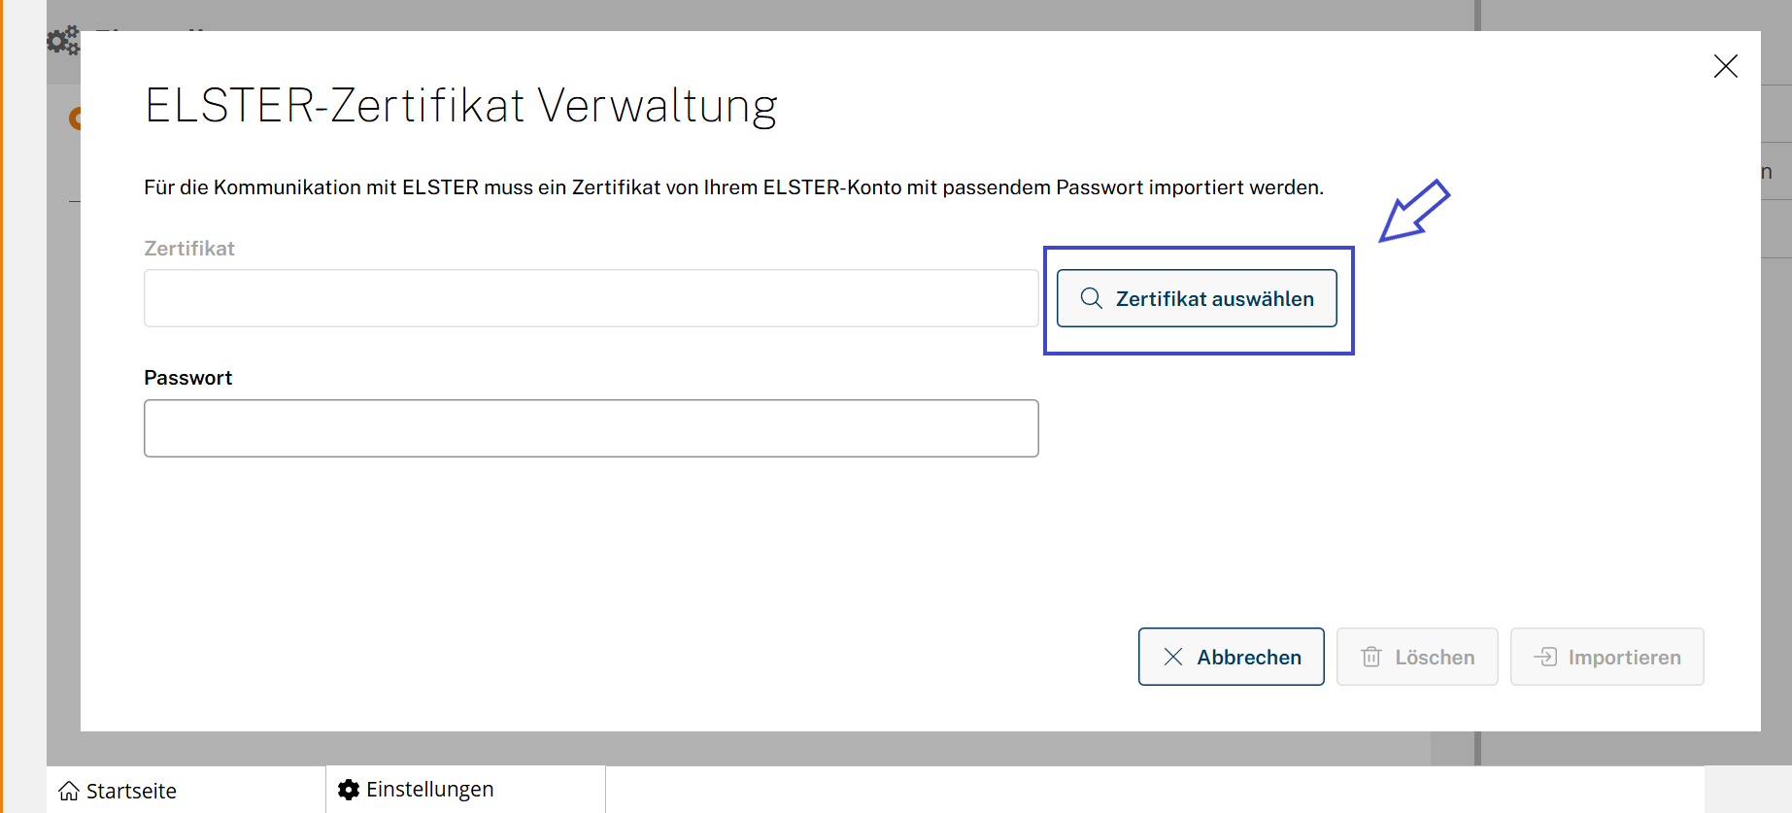
Task: Open the Startseite tab
Action: click(131, 791)
